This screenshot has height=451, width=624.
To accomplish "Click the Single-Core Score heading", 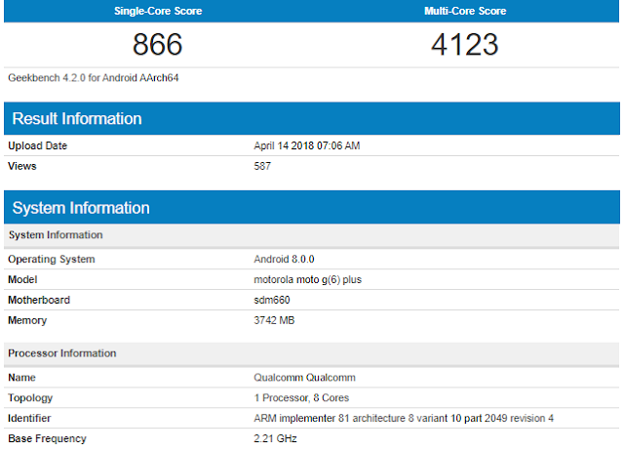I will pos(158,11).
